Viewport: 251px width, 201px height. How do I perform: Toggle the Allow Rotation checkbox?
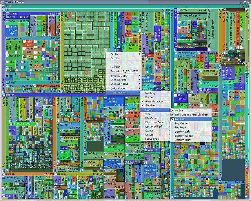pyautogui.click(x=143, y=101)
